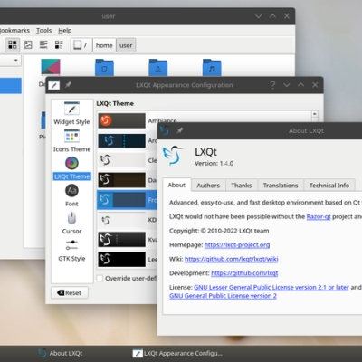Click the help question mark in Appearance title bar
The height and width of the screenshot is (362, 362).
(272, 85)
